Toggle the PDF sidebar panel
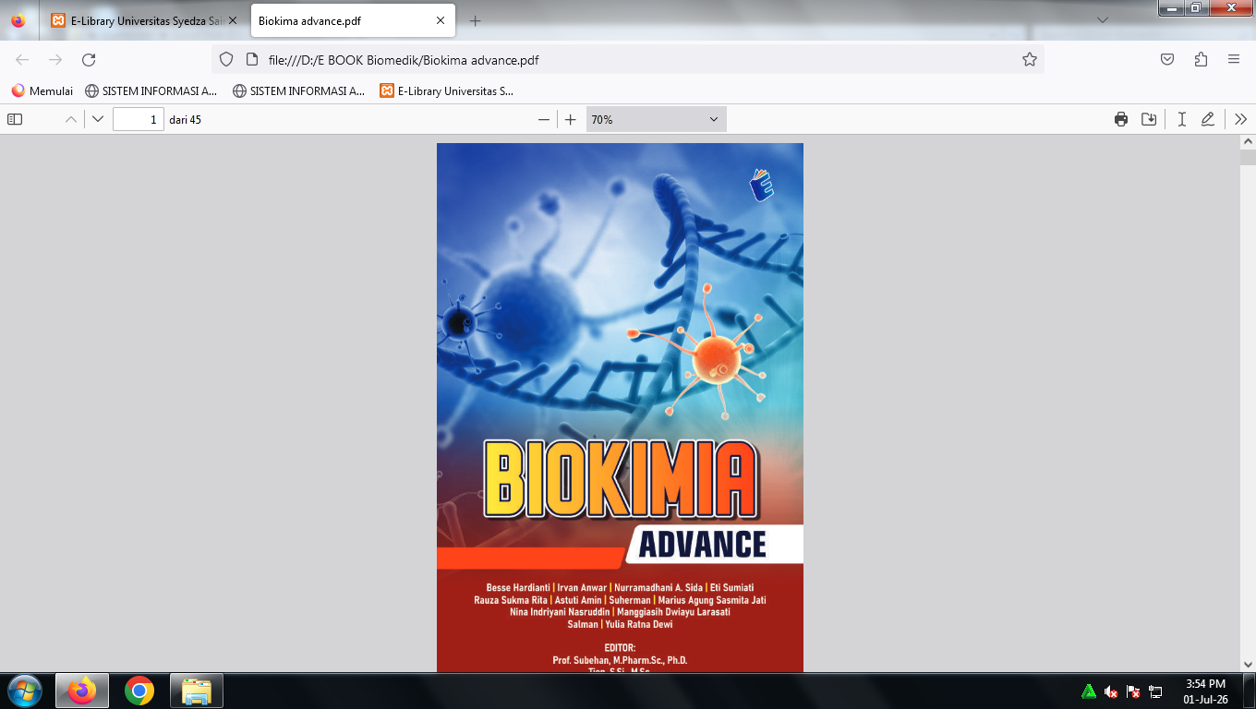 point(15,119)
